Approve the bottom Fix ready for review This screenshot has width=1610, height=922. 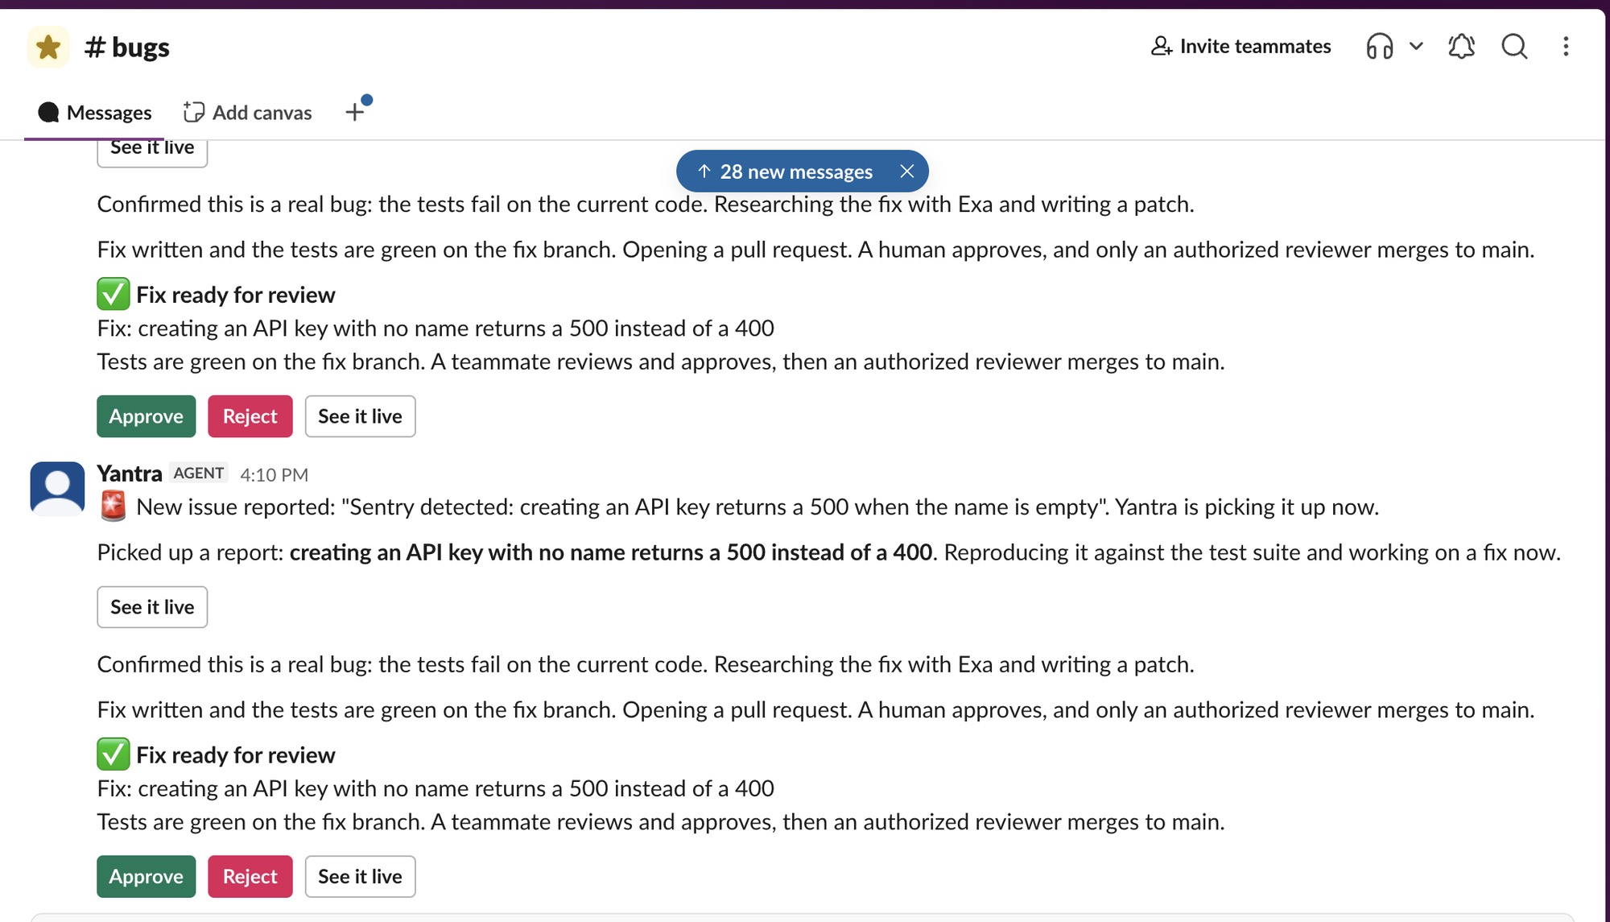coord(147,876)
